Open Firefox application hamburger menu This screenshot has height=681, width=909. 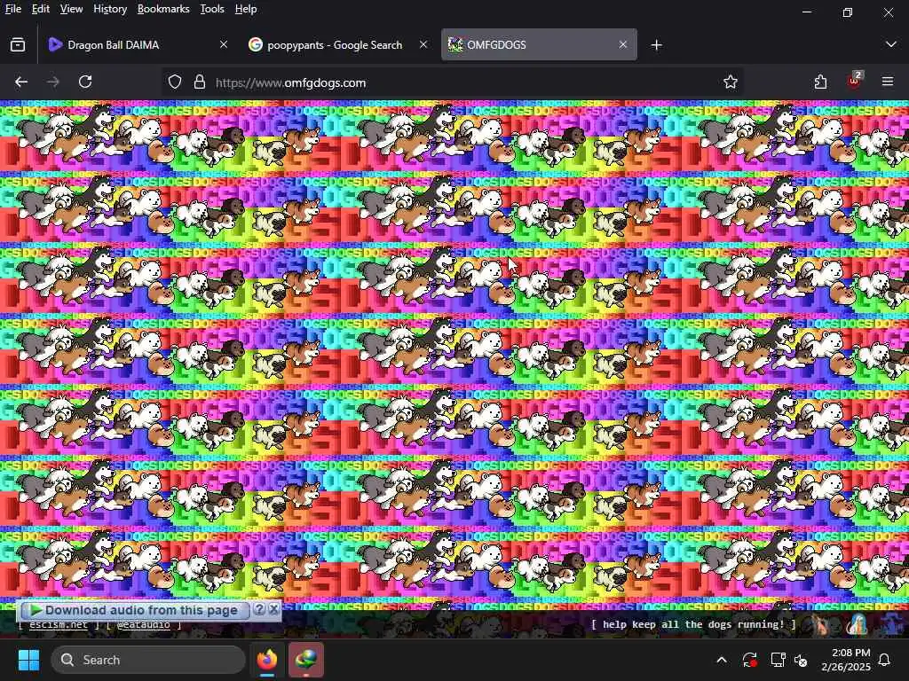click(888, 82)
